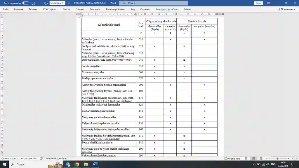
Task: Open the ribbon display options icon
Action: 269,3
